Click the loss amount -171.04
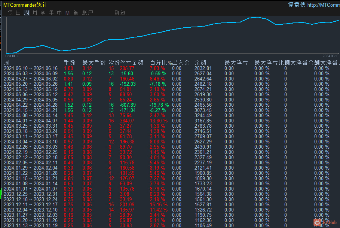Image resolution: width=340 pixels, height=228 pixels. [128, 110]
